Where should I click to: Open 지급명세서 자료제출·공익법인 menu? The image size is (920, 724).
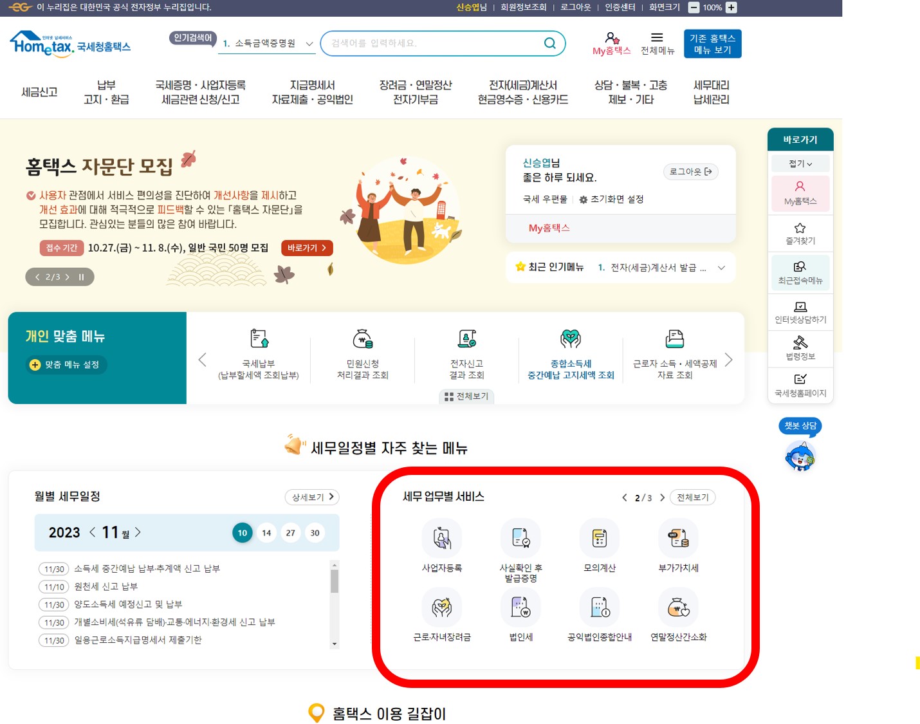click(x=313, y=92)
